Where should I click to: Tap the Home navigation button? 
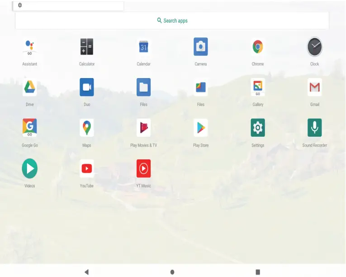point(172,272)
